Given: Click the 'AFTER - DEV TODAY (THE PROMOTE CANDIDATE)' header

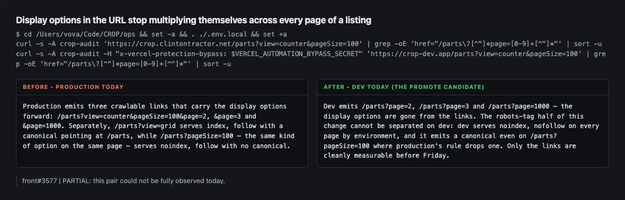Looking at the screenshot, I should pyautogui.click(x=404, y=87).
